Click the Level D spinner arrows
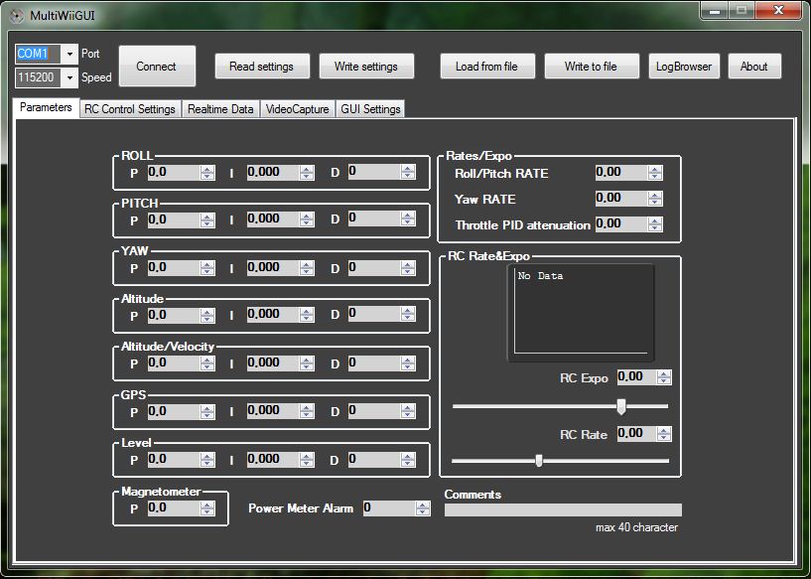 click(x=408, y=460)
